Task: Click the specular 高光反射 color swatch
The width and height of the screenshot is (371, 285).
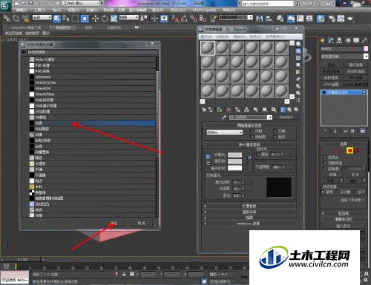Action: point(234,168)
